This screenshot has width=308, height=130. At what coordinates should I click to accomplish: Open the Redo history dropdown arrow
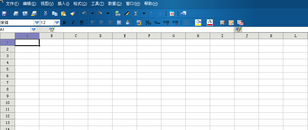pyautogui.click(x=108, y=14)
